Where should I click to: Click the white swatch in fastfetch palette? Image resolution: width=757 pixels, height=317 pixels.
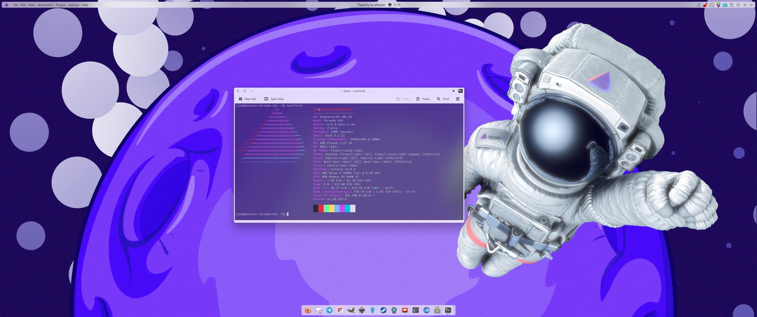pos(352,209)
